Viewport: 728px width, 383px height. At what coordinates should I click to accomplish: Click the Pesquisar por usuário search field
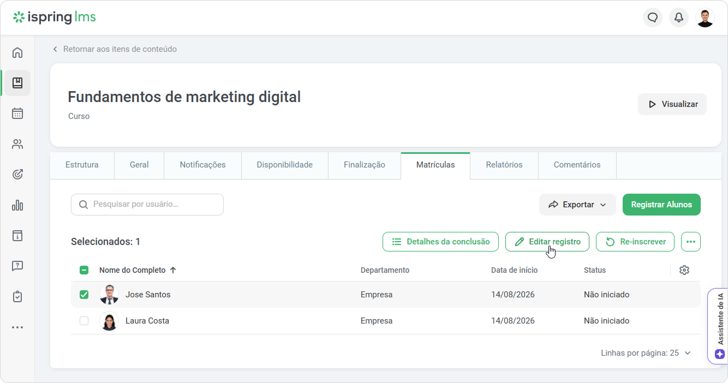147,205
